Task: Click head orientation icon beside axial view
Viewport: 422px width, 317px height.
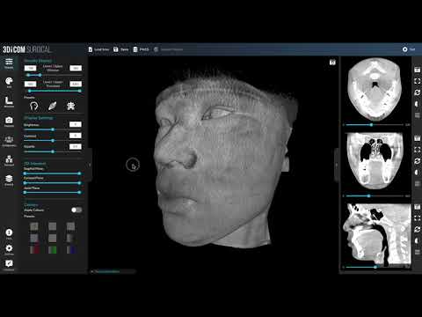Action: point(417,104)
